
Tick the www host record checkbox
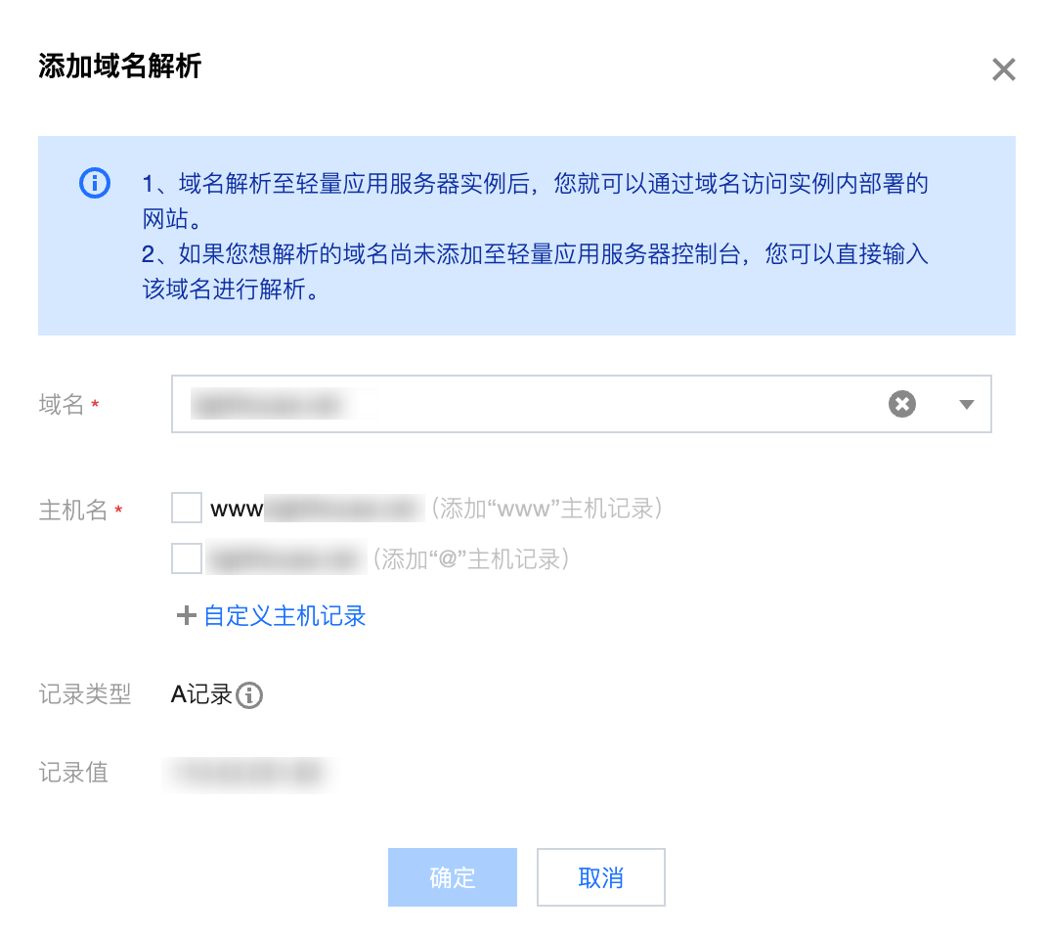(187, 508)
